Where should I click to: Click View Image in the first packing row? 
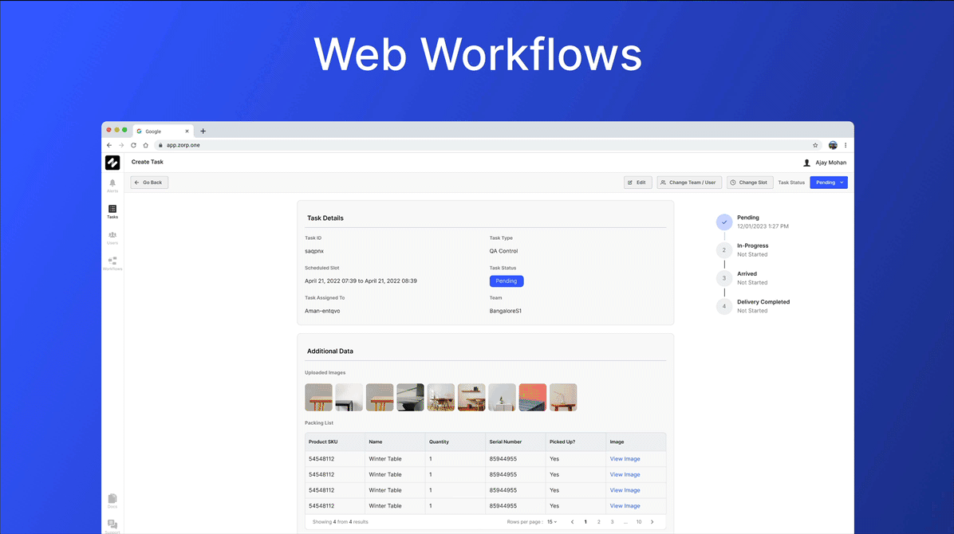[x=625, y=458]
